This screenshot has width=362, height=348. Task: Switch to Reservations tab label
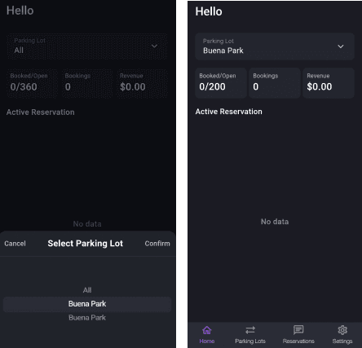pyautogui.click(x=298, y=341)
